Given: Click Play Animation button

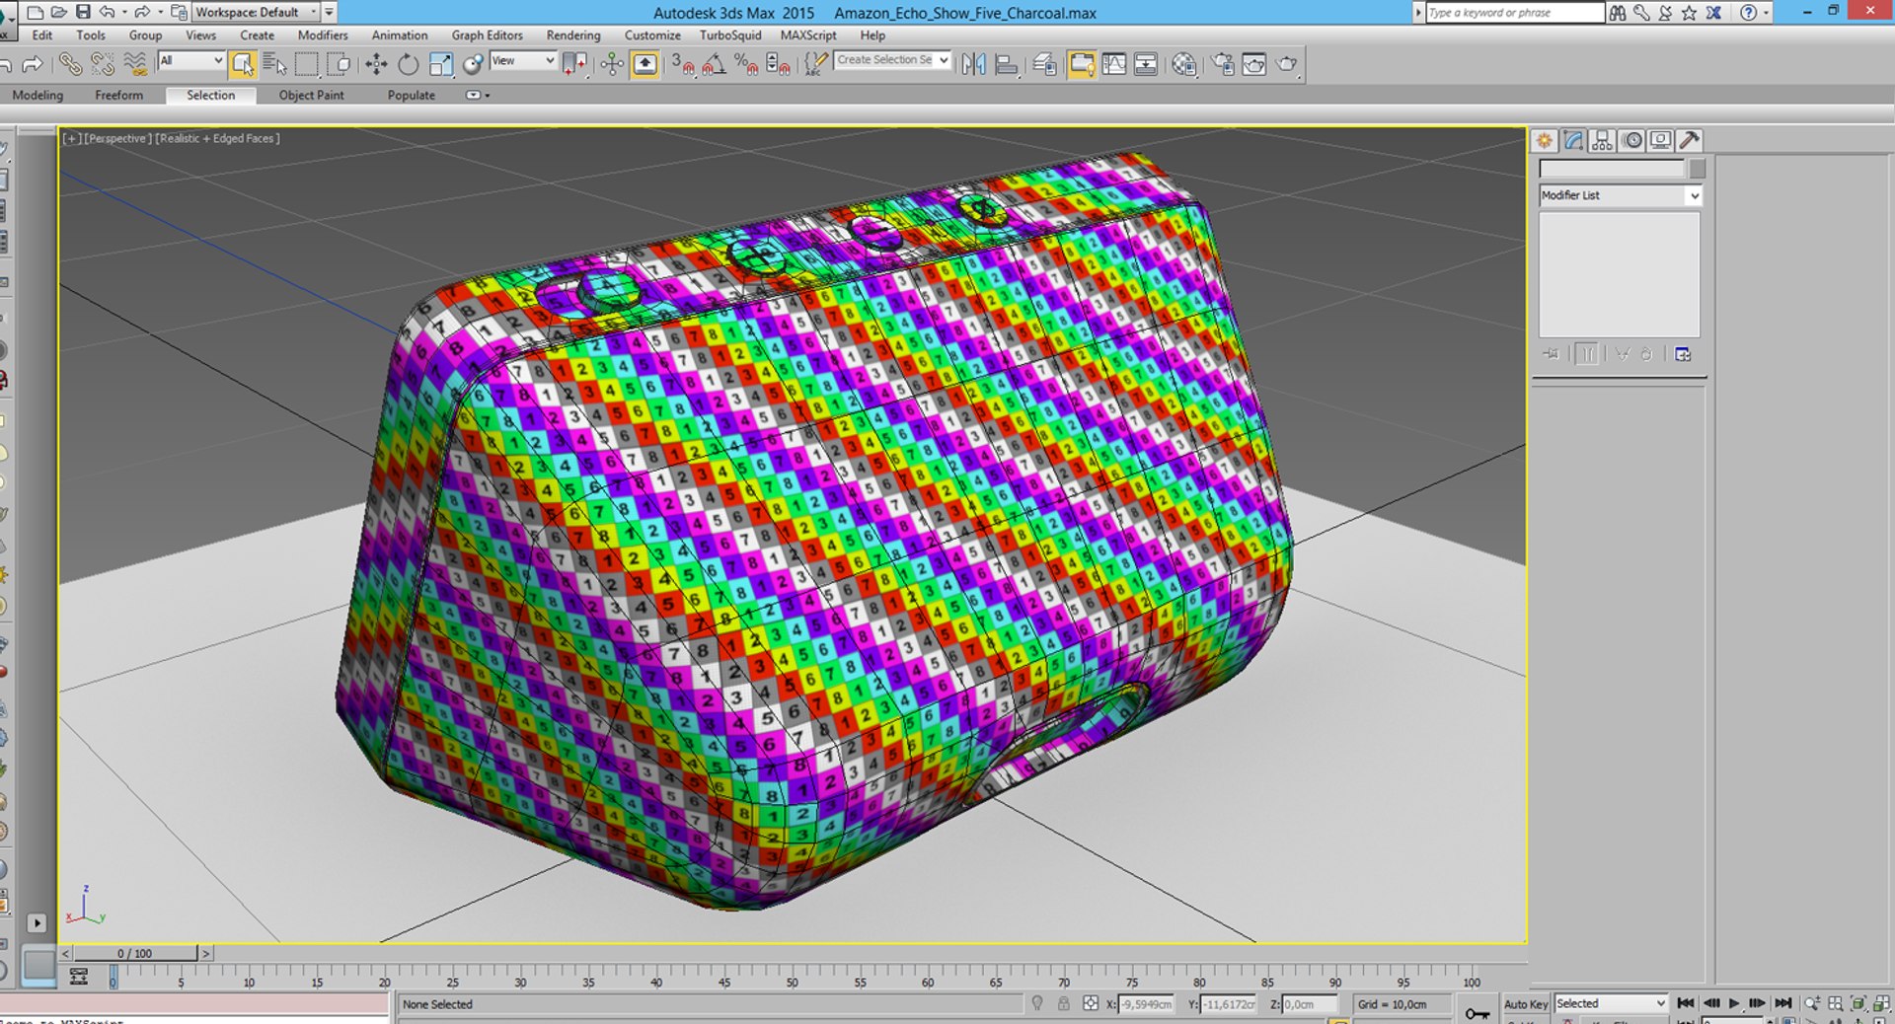Looking at the screenshot, I should [x=1734, y=1003].
